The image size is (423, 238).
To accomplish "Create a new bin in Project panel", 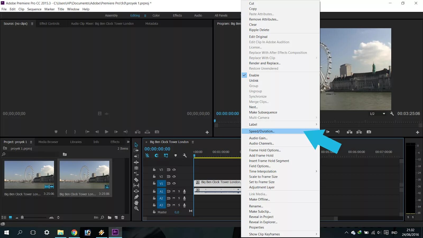I will (109, 217).
